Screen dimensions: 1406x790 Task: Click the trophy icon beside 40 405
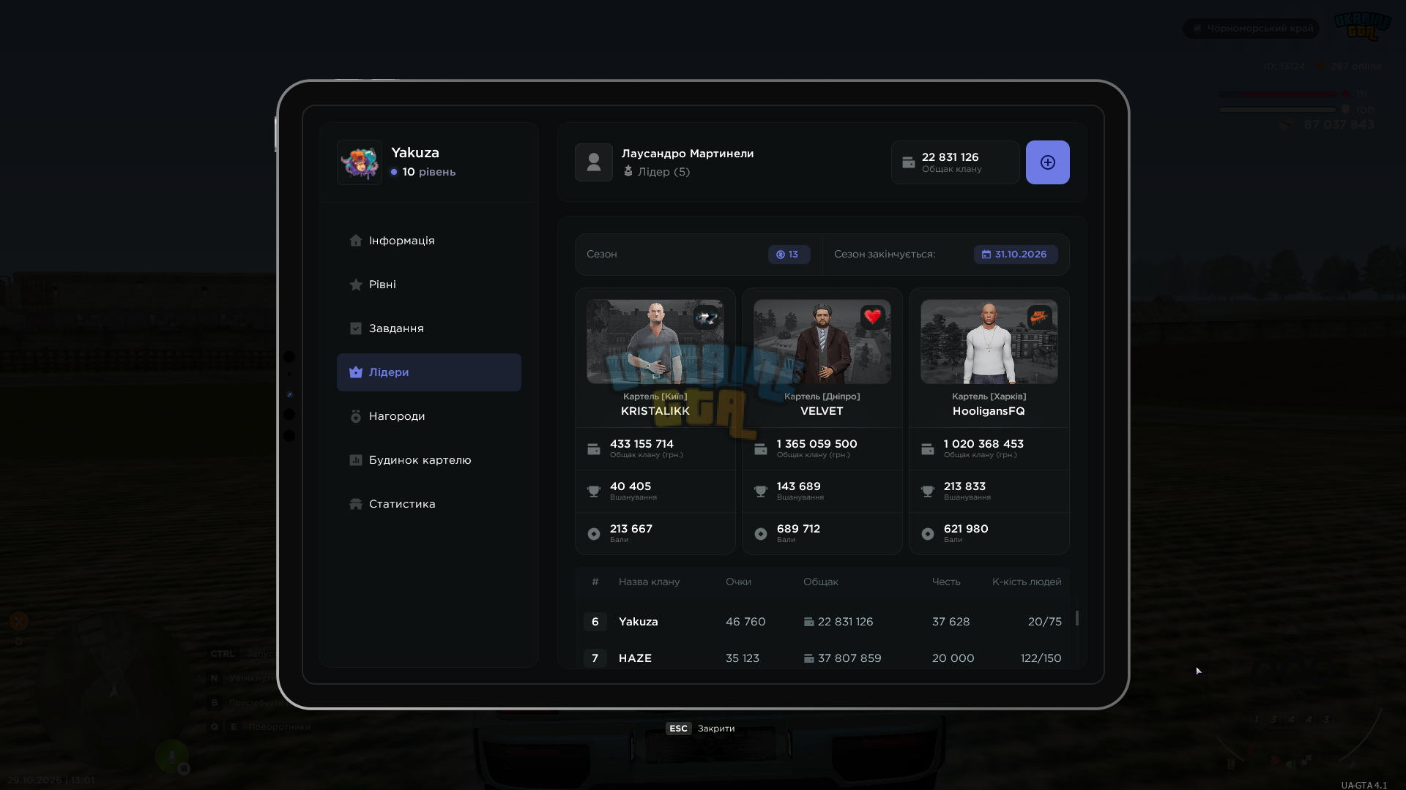tap(594, 492)
